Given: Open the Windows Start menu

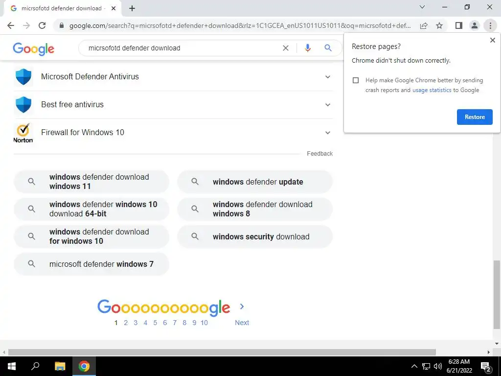Looking at the screenshot, I should coord(12,366).
